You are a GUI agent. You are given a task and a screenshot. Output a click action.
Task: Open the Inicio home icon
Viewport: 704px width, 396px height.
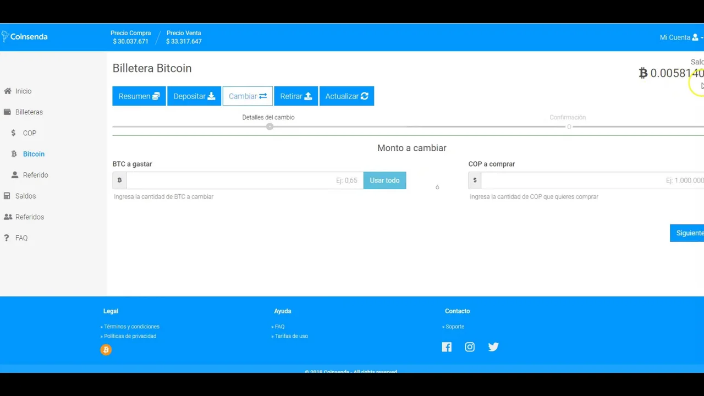(8, 91)
